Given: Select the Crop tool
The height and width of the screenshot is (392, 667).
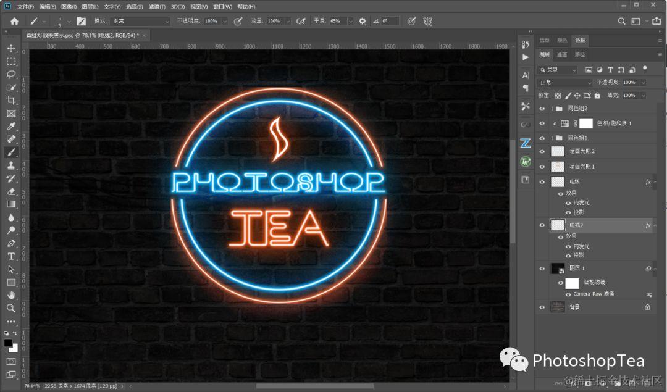Looking at the screenshot, I should click(11, 100).
